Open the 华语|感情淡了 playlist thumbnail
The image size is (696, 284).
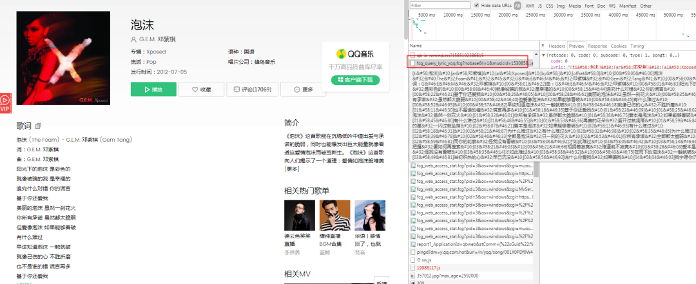[370, 215]
